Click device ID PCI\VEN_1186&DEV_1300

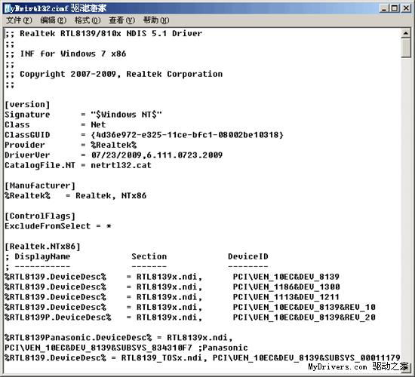click(x=287, y=287)
